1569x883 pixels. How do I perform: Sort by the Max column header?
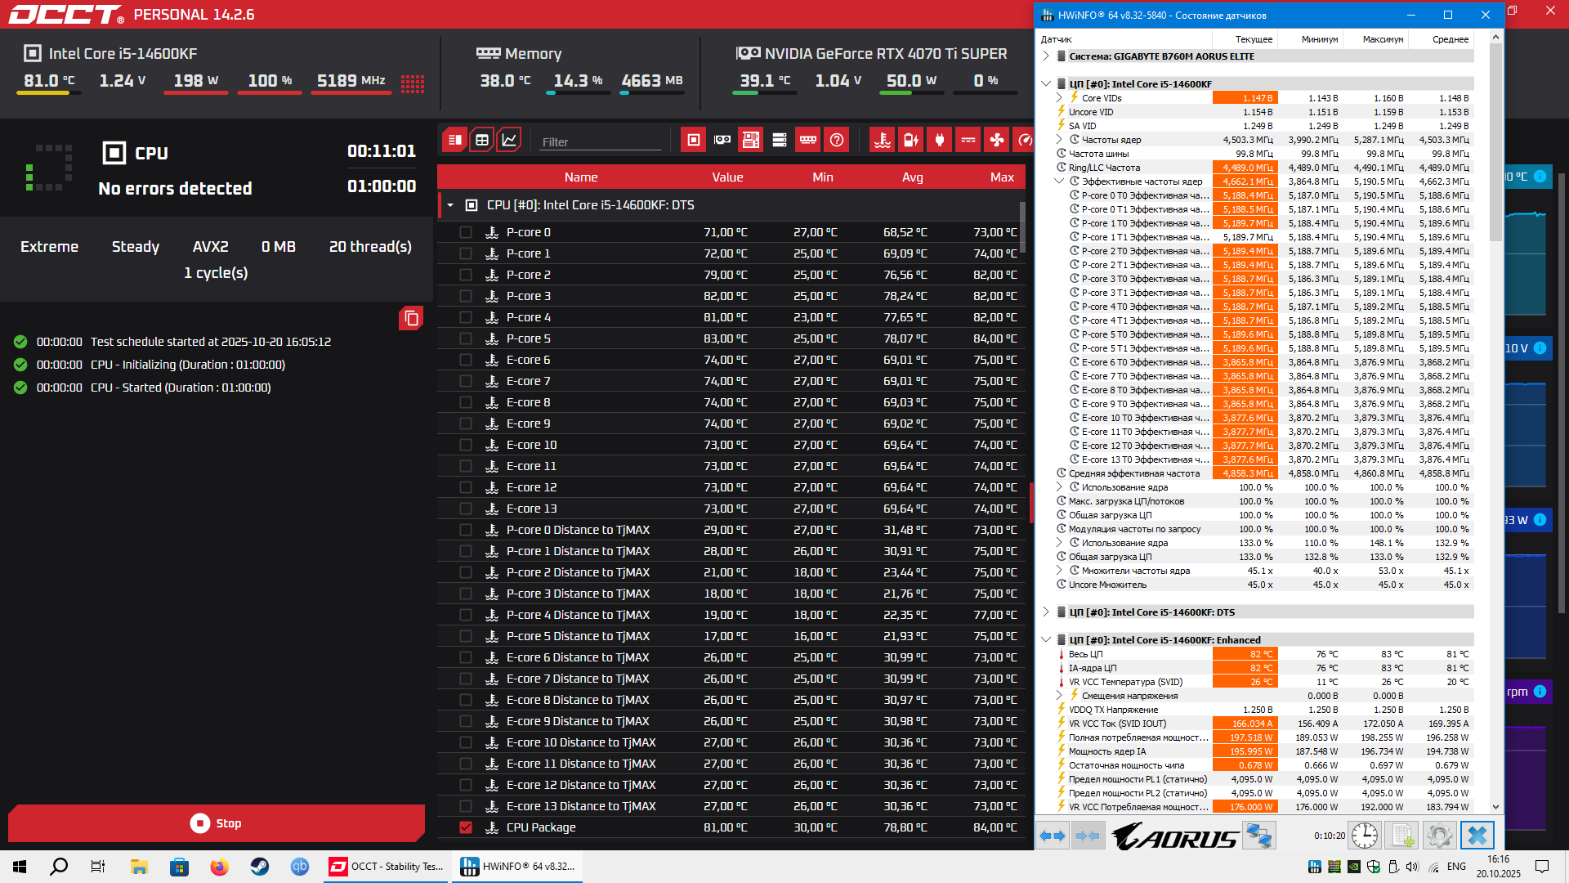click(x=1001, y=177)
